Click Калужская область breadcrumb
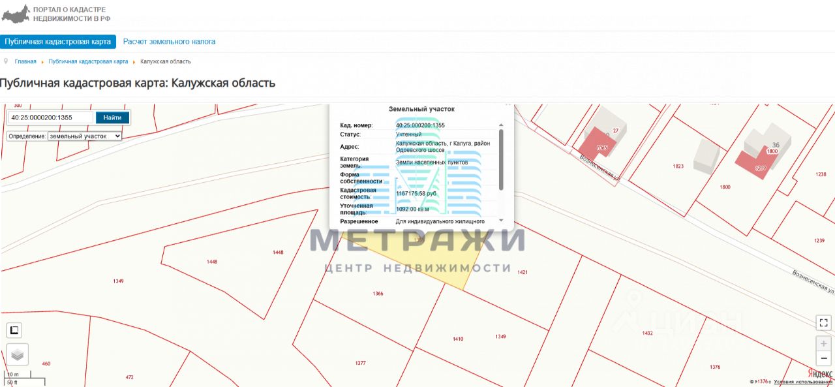The width and height of the screenshot is (835, 387). pyautogui.click(x=166, y=61)
